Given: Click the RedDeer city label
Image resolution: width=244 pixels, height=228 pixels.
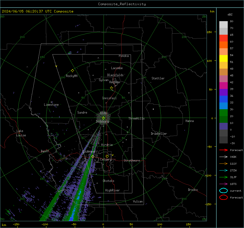Looking at the screenshot, I should 115,82.
